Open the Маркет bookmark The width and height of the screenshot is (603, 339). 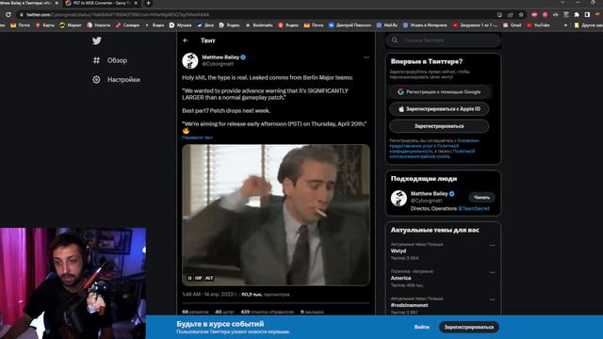(71, 25)
